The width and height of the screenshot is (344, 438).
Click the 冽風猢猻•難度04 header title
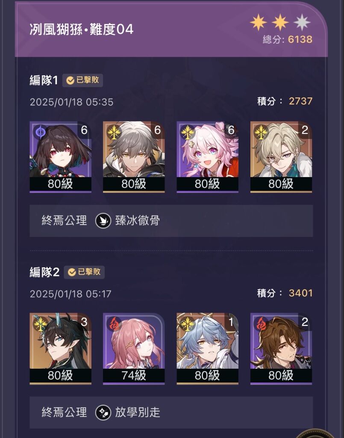click(82, 30)
